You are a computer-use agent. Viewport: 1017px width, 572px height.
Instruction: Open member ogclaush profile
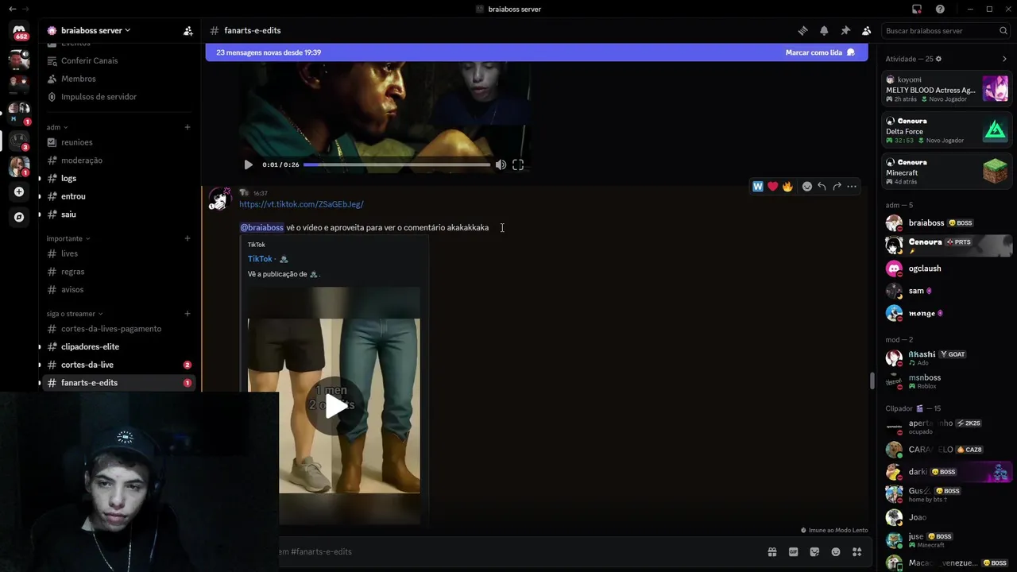tap(947, 269)
